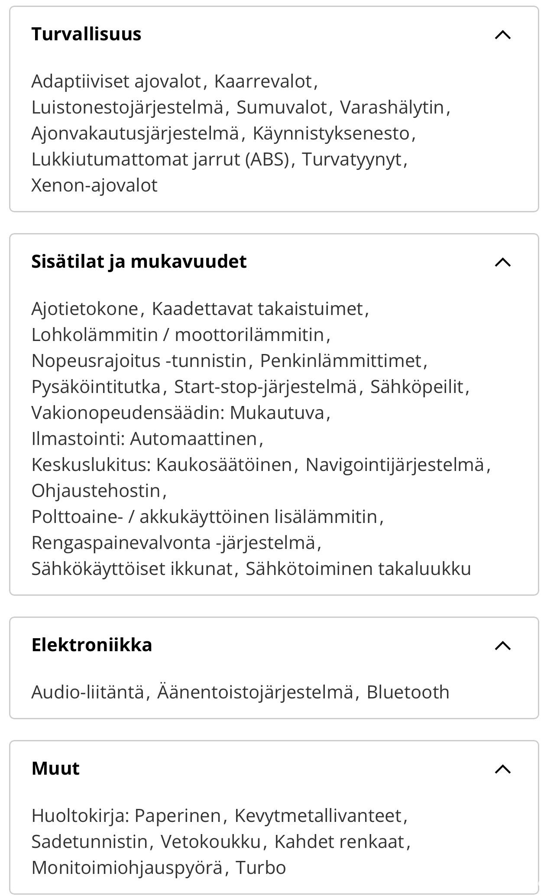Click Adaptiiviset ajovalot in safety list

point(116,81)
